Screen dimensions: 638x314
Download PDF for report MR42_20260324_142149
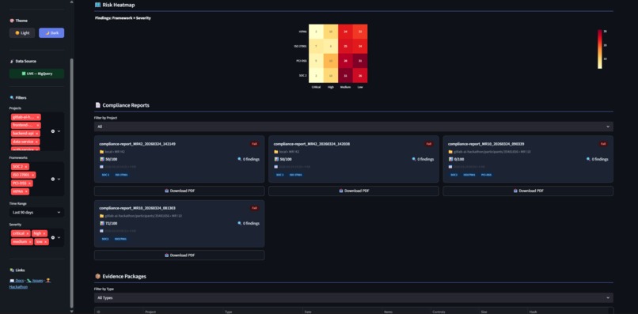tap(180, 191)
